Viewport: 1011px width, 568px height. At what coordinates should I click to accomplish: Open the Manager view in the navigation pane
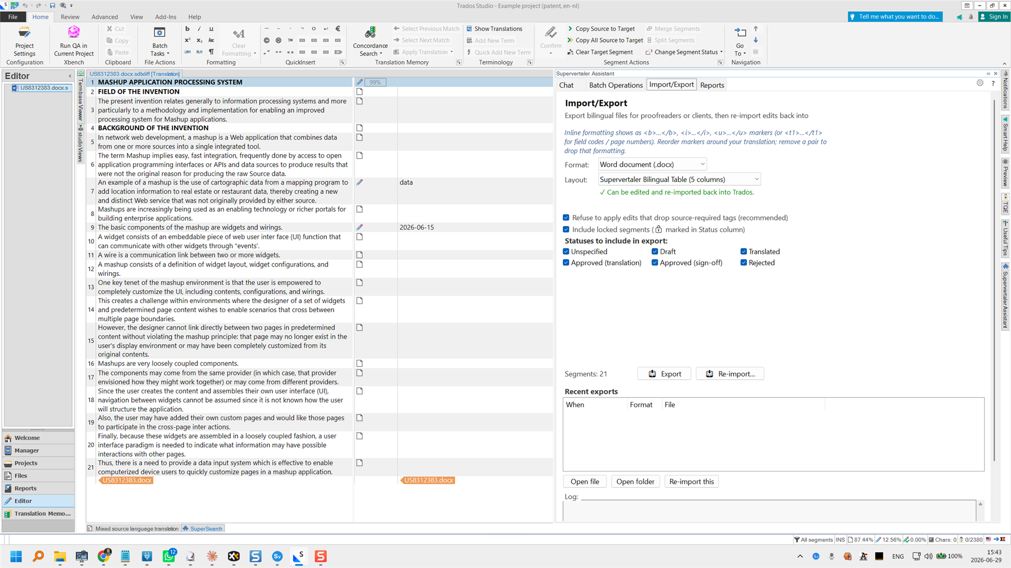point(38,450)
